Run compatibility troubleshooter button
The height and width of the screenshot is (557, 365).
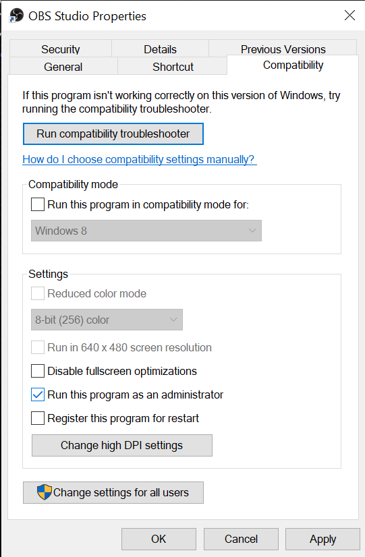tap(113, 134)
